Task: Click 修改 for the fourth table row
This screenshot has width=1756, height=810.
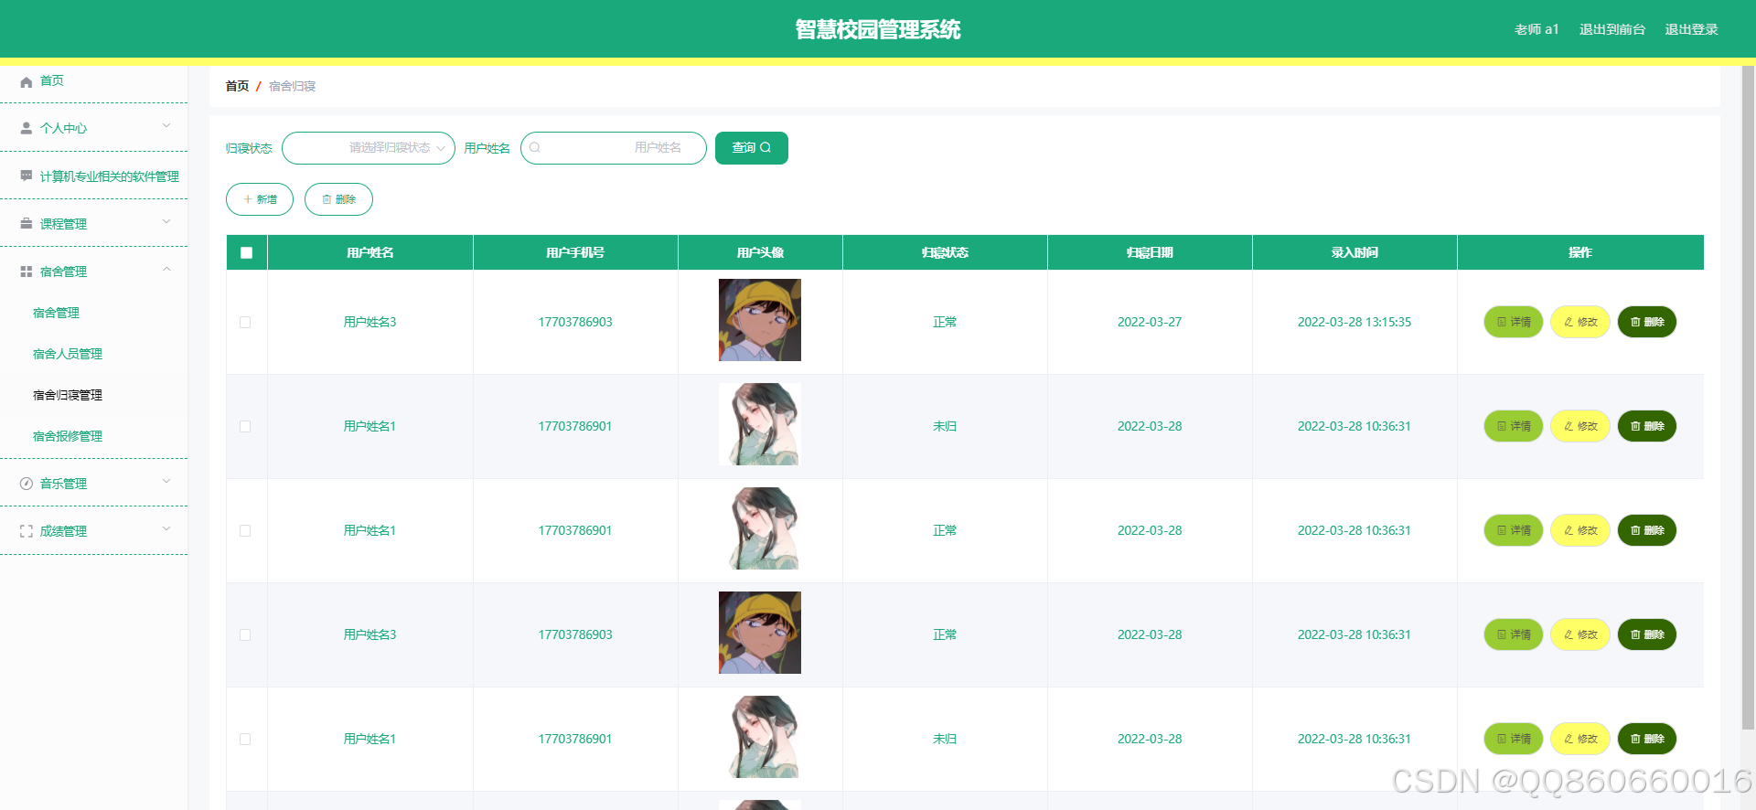Action: 1580,634
